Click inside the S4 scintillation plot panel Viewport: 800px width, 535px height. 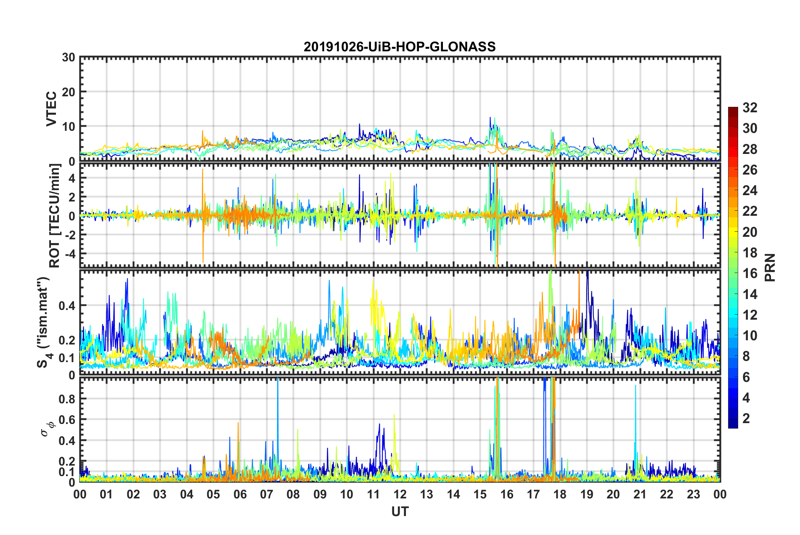pyautogui.click(x=400, y=323)
